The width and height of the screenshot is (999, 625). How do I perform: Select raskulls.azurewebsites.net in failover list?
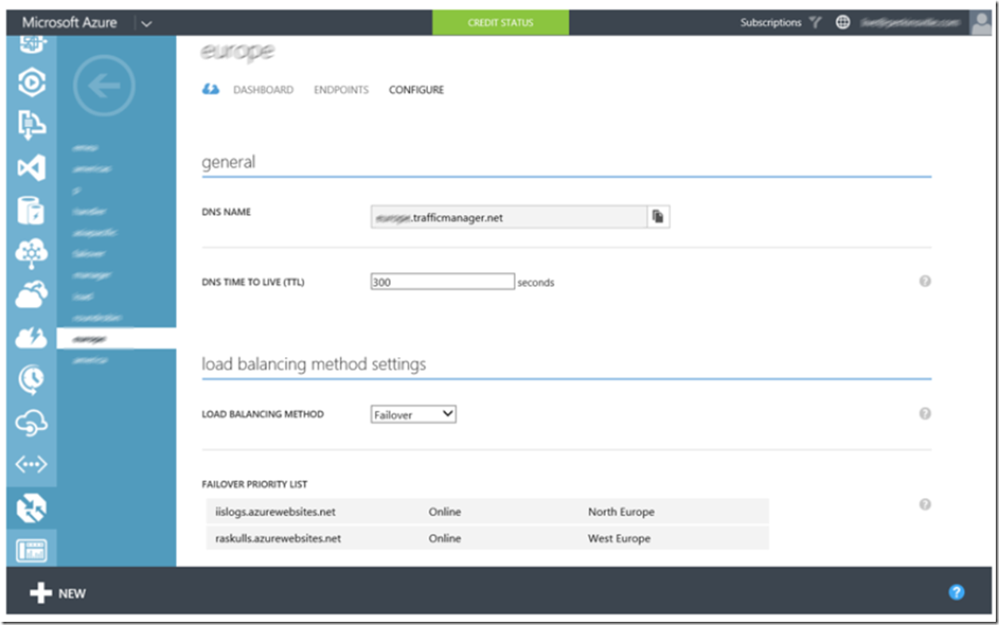click(278, 538)
